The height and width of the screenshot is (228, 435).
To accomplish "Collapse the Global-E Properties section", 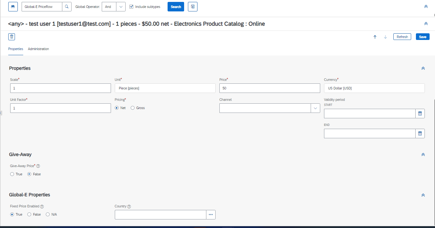I will coord(423,195).
